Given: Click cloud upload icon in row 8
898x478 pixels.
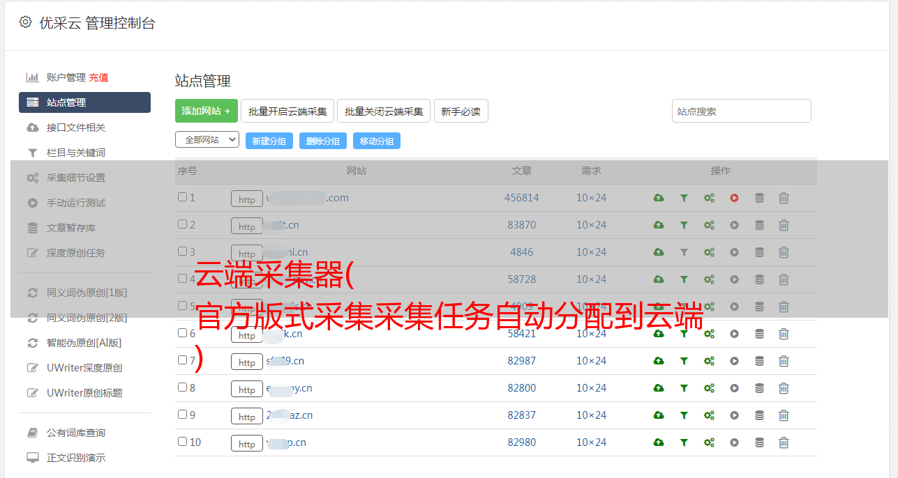Looking at the screenshot, I should coord(659,388).
